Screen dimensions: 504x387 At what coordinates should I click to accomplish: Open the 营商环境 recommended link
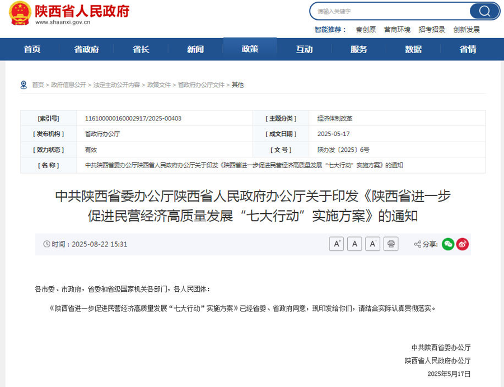(397, 30)
